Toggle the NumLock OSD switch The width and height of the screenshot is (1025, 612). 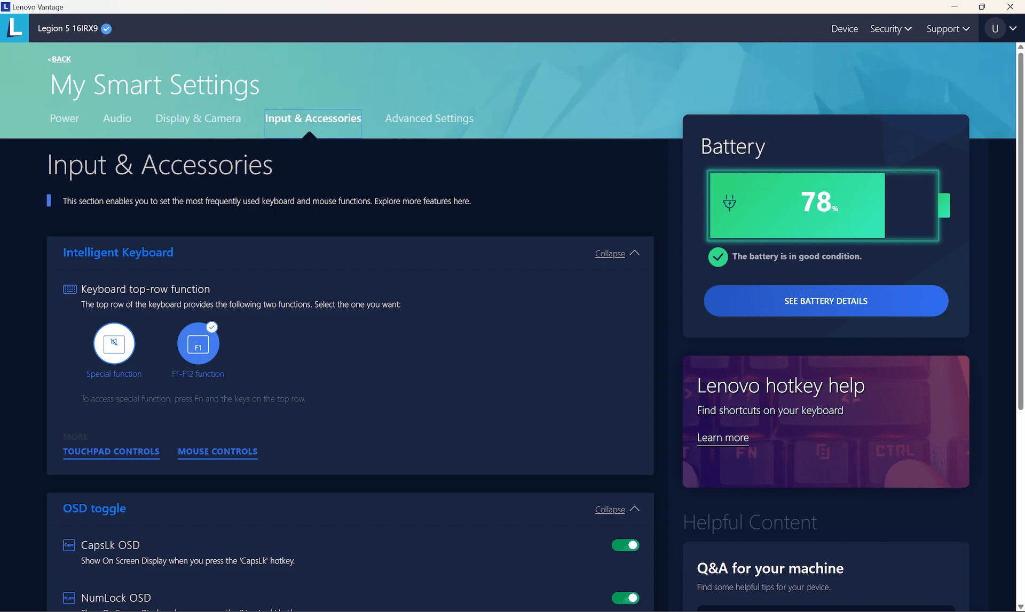[x=625, y=598]
